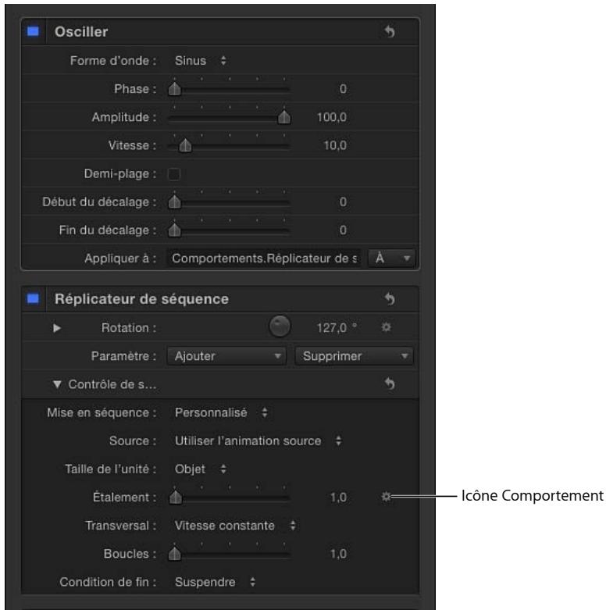Select the Osciller header title
Image resolution: width=606 pixels, height=610 pixels.
(81, 31)
